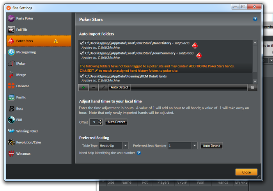This screenshot has width=273, height=191.
Task: Click the Heads-Up table type field
Action: click(x=111, y=146)
